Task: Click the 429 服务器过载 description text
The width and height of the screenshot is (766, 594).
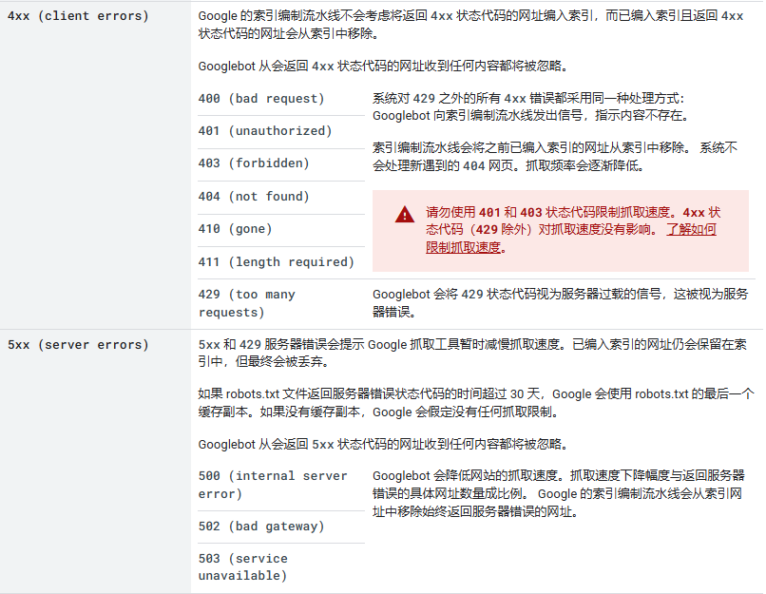Action: (559, 303)
